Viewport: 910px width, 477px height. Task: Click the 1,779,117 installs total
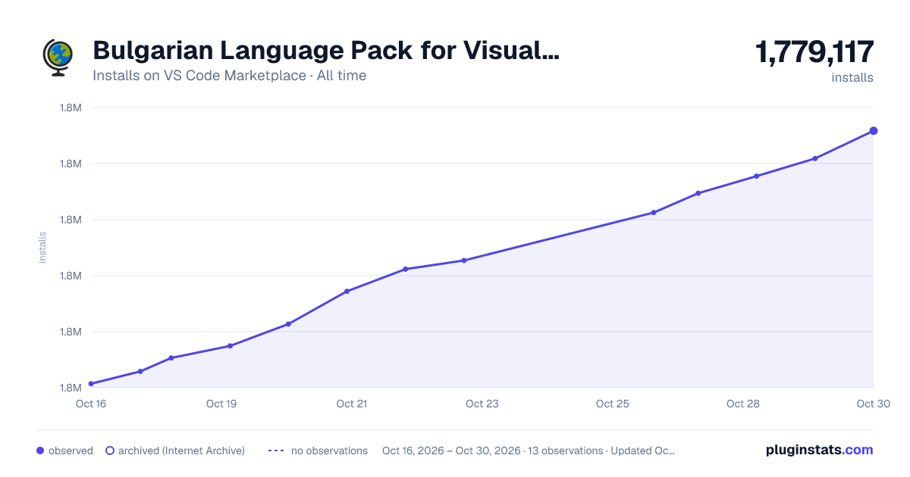[814, 53]
